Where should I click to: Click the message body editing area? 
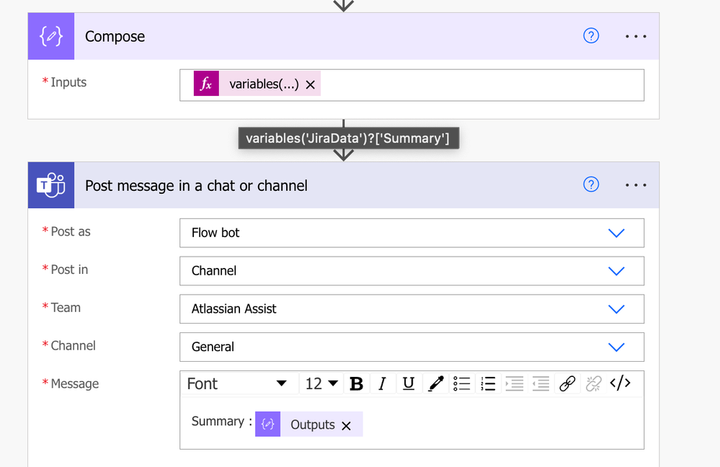412,423
